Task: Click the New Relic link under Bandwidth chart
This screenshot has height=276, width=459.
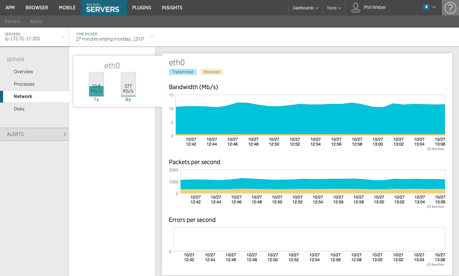Action: (x=436, y=149)
